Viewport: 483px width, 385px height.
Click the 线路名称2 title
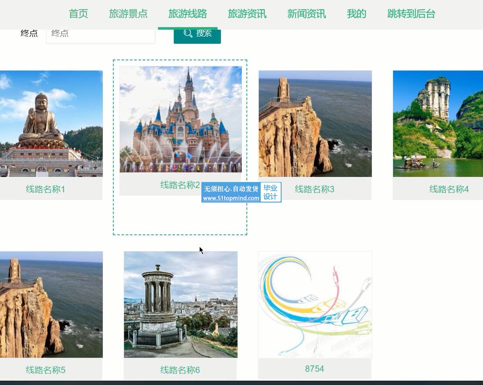180,185
